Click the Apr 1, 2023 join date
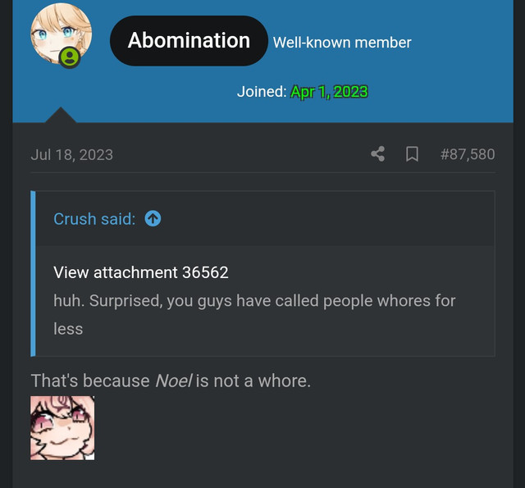525x488 pixels. click(x=330, y=91)
